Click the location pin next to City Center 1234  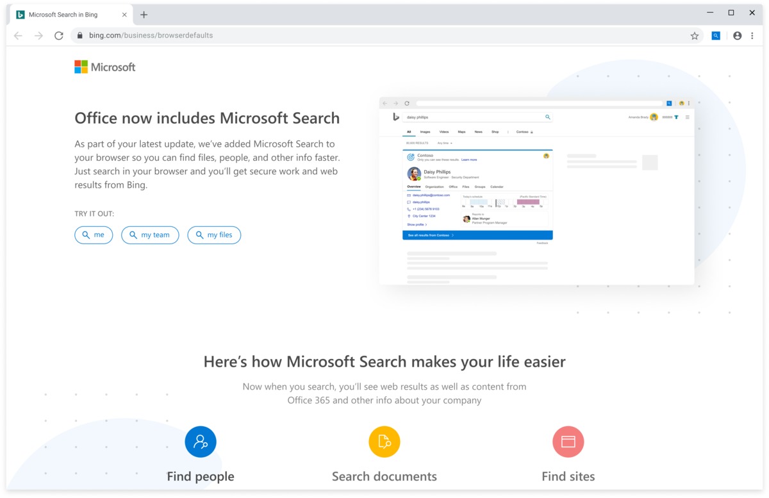tap(409, 216)
